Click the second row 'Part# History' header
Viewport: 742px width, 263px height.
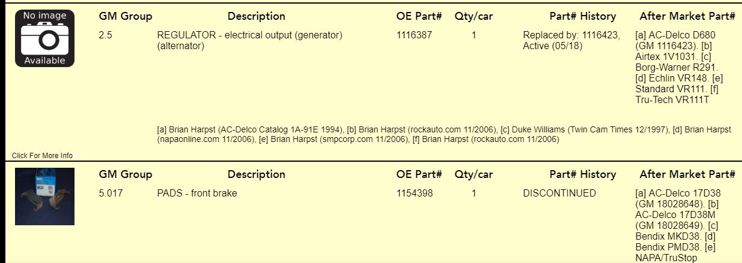[583, 174]
